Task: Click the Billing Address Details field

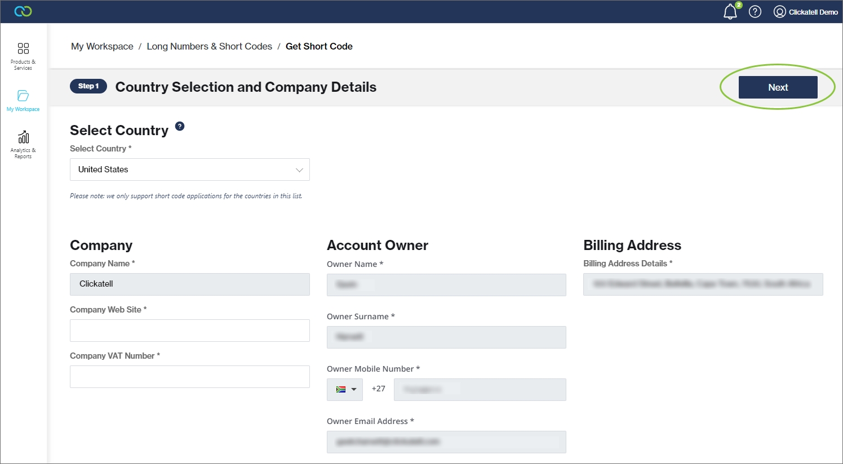Action: [x=703, y=284]
